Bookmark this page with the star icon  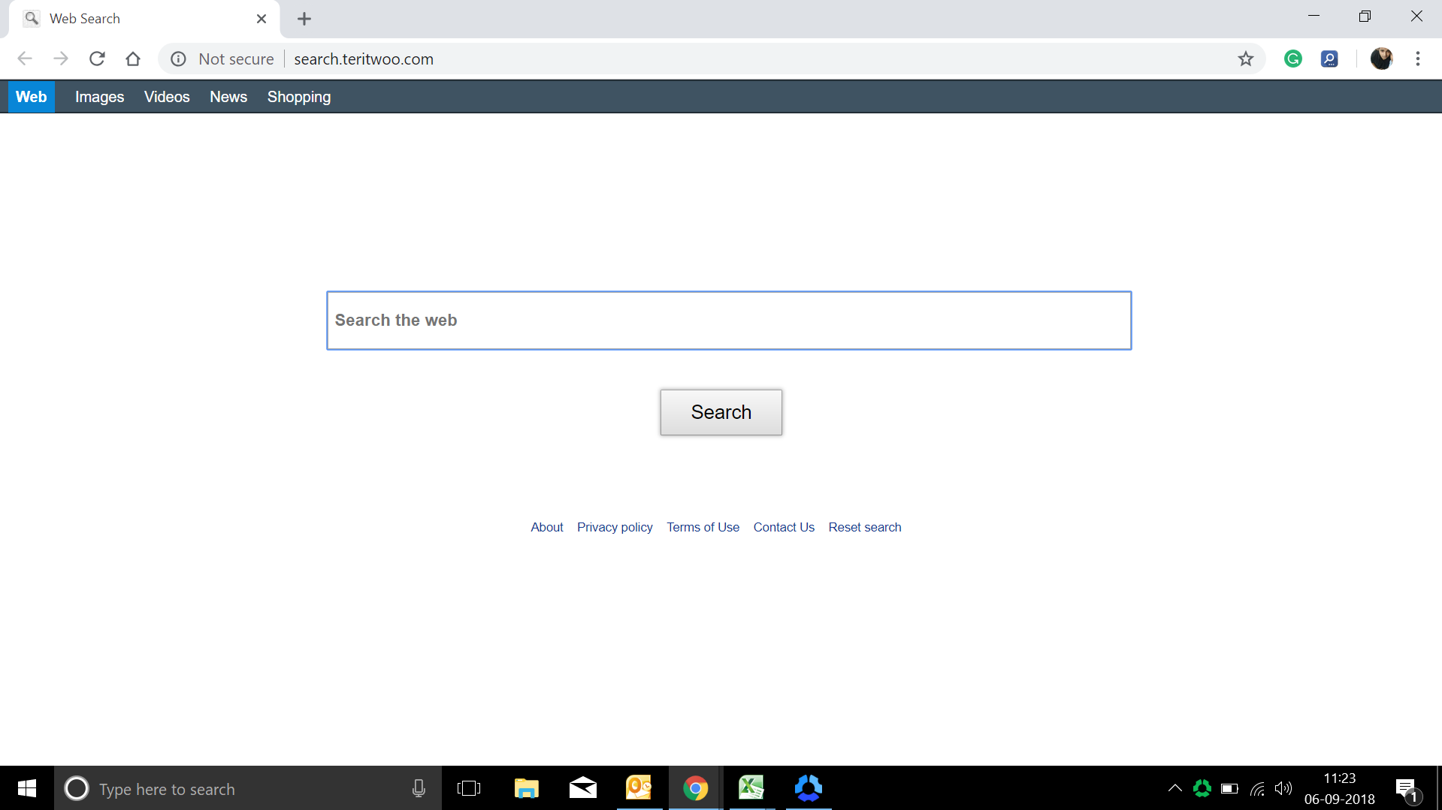coord(1246,59)
